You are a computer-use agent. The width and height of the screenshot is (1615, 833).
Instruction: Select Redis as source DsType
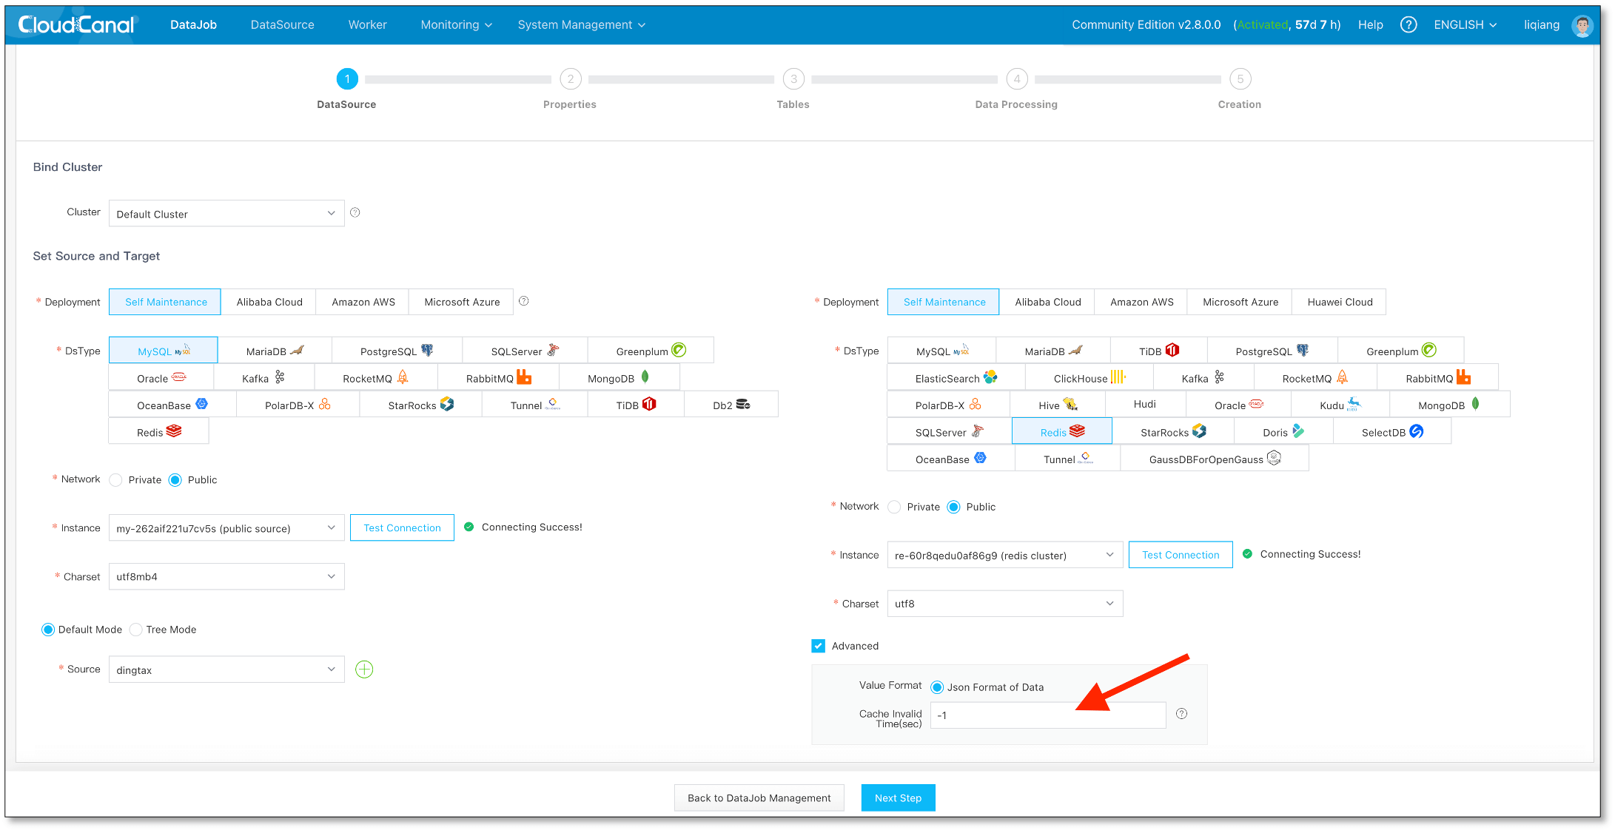[158, 432]
